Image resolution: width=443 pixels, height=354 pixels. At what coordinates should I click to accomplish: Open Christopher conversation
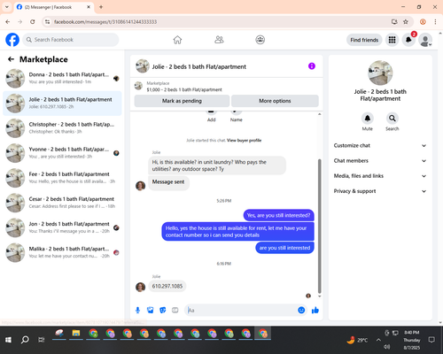point(62,128)
